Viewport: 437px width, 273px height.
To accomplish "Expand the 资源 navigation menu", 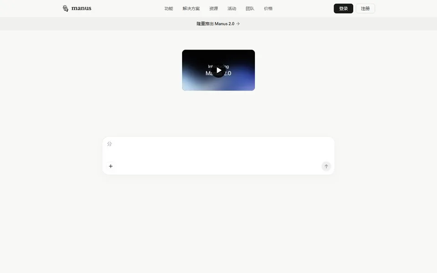I will pyautogui.click(x=213, y=9).
